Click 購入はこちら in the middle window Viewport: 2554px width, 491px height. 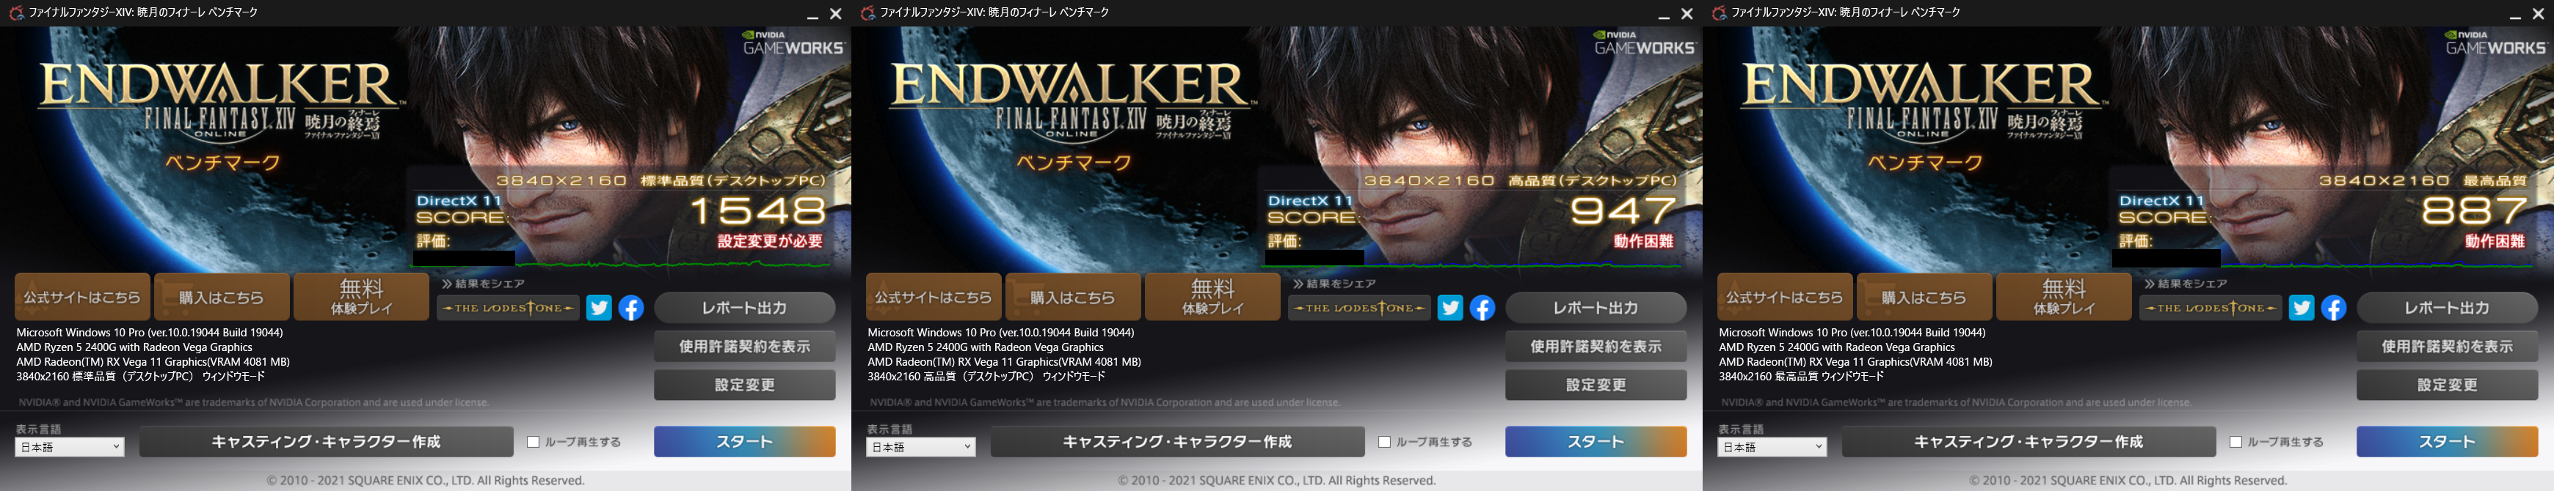click(x=1072, y=297)
